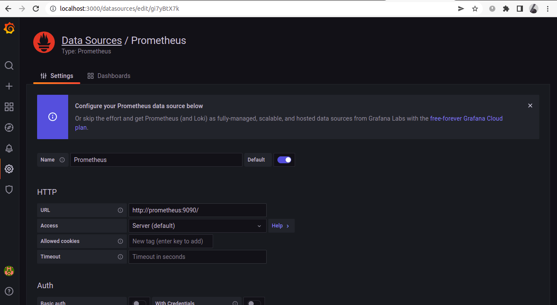Show the info tooltip next to With Credentials
The height and width of the screenshot is (305, 557).
235,303
